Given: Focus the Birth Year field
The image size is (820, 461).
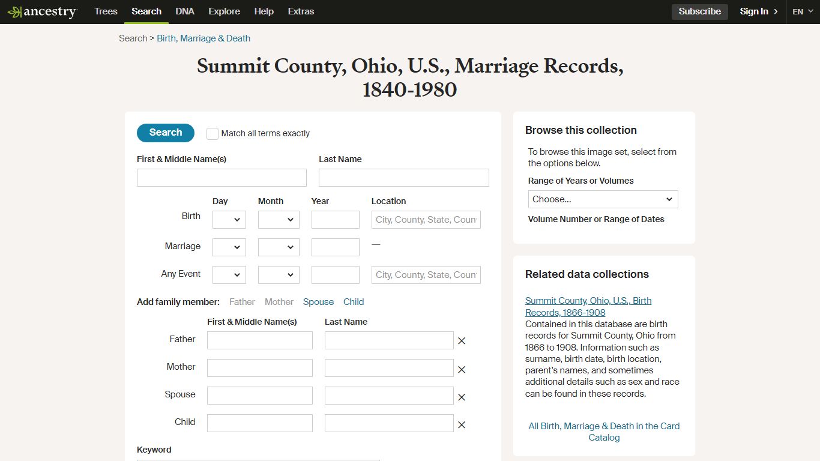Looking at the screenshot, I should pyautogui.click(x=336, y=220).
